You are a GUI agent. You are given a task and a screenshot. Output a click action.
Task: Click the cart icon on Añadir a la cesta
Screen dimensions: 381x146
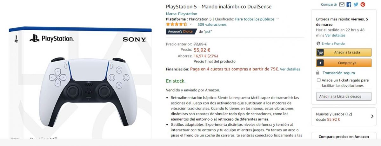320,52
